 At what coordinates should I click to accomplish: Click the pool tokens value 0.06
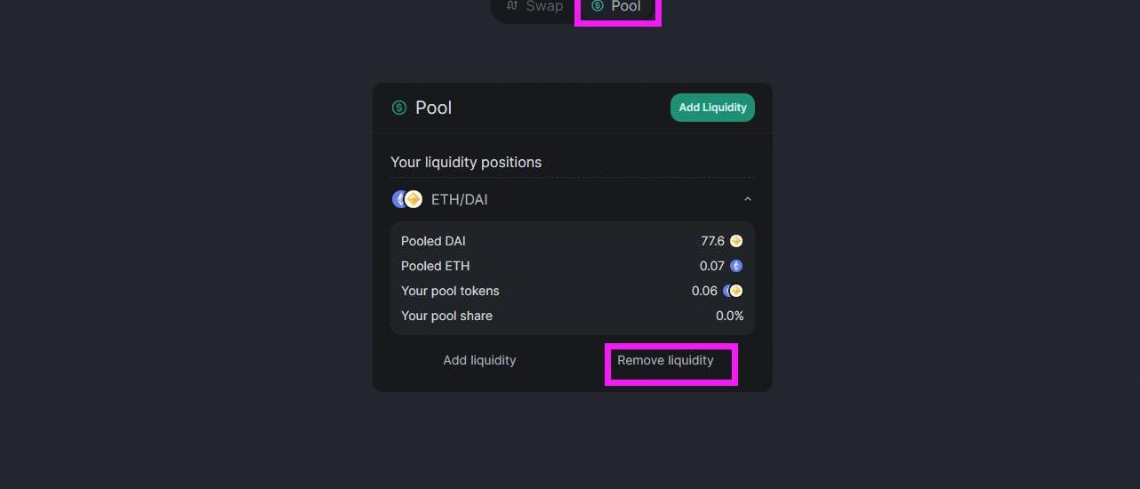coord(704,291)
